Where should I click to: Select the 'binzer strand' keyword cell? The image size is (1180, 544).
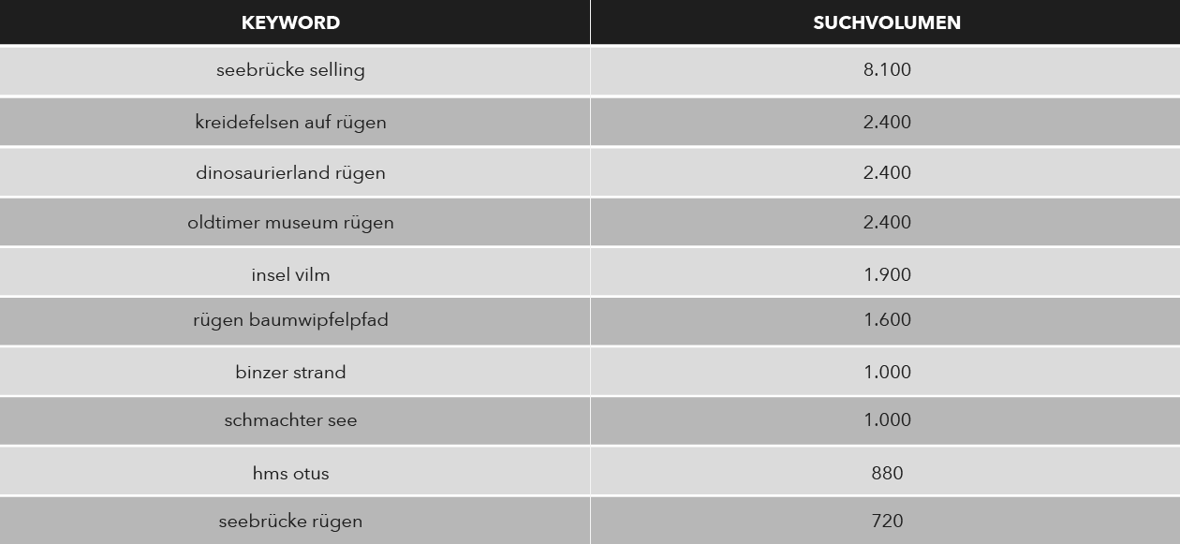[x=295, y=371]
